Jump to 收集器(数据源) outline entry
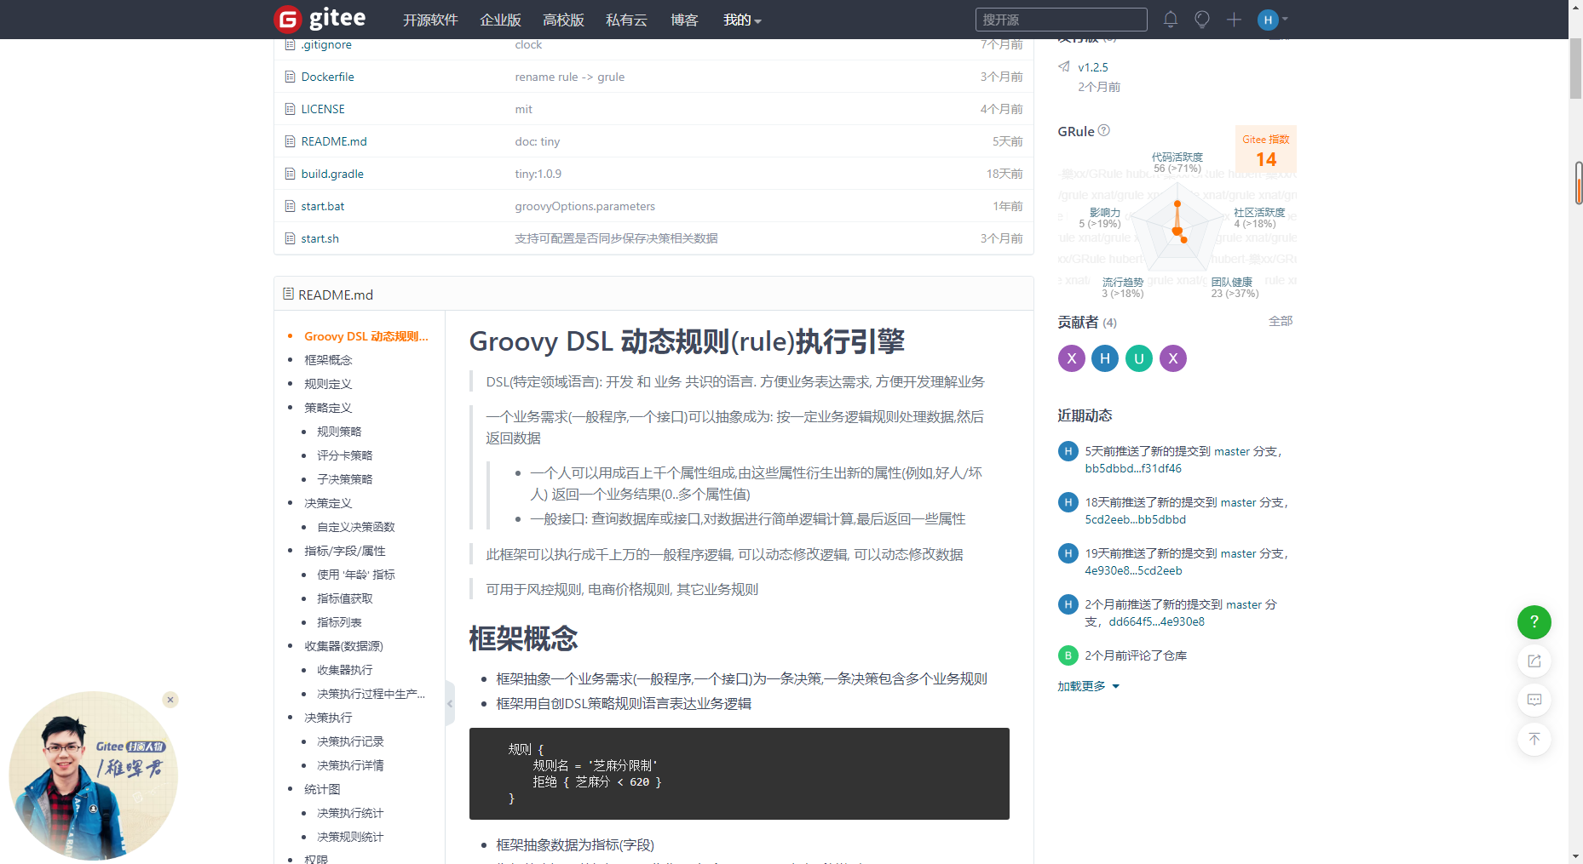The height and width of the screenshot is (864, 1583). click(343, 646)
